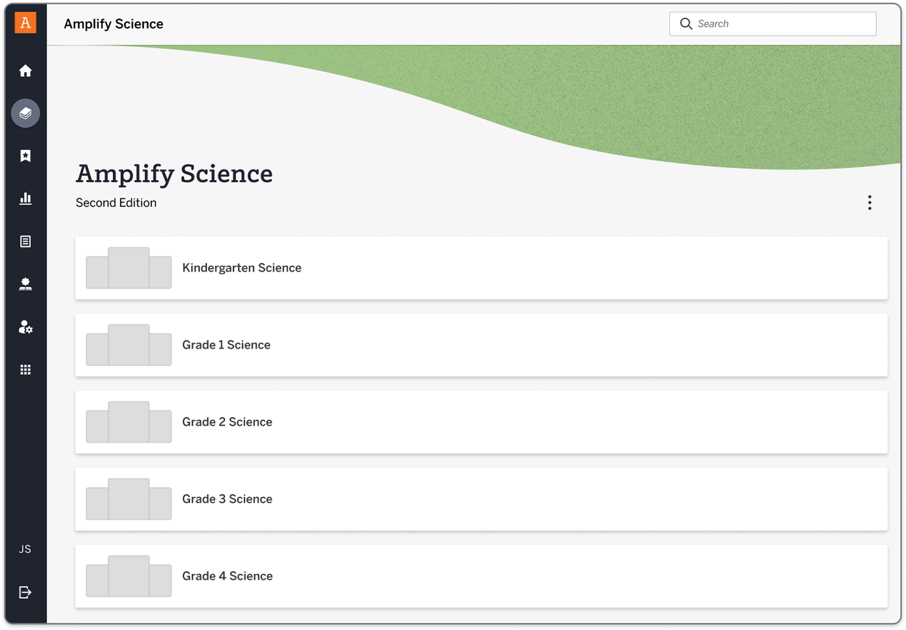Screen dimensions: 906x630
Task: Click the search magnifier icon
Action: [x=686, y=24]
